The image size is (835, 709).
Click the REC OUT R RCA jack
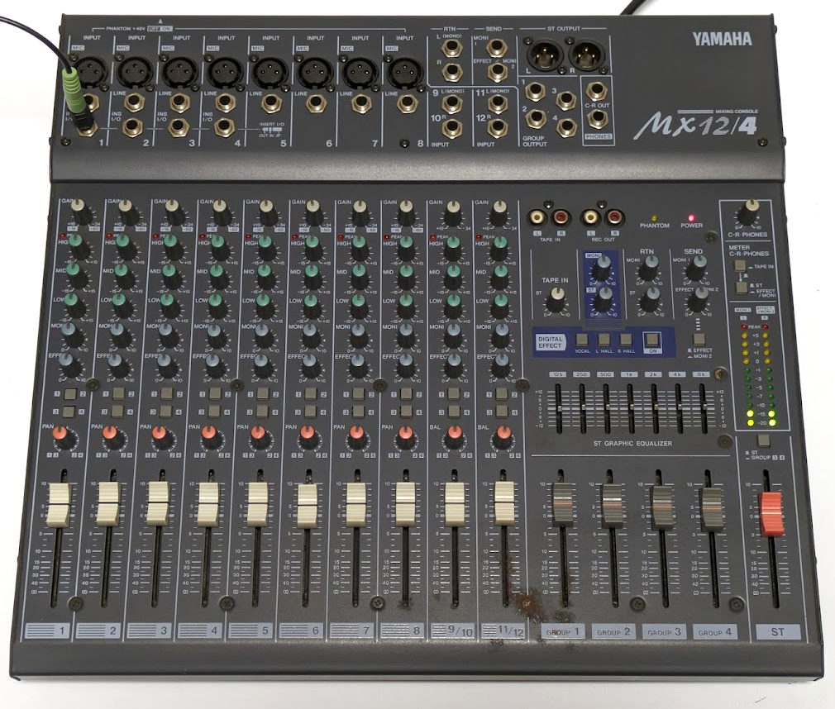click(614, 217)
